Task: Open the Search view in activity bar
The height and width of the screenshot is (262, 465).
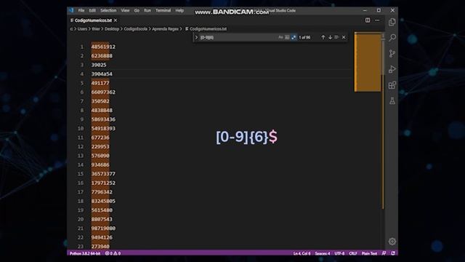Action: click(x=392, y=37)
